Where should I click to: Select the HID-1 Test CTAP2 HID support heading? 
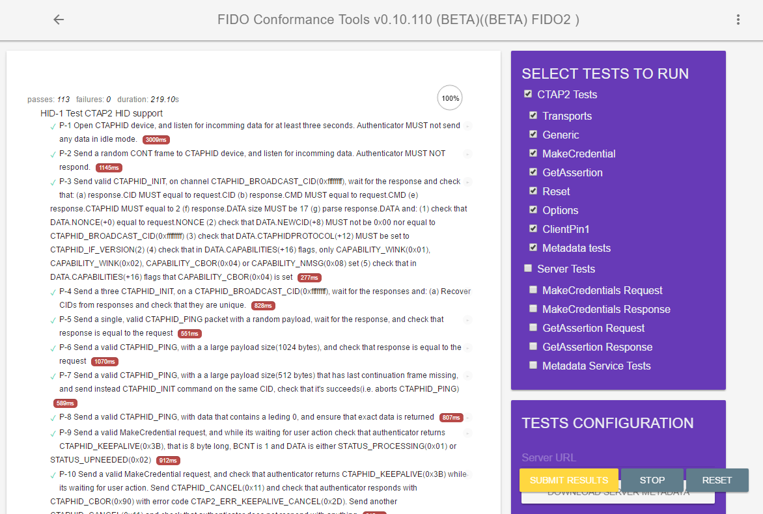pos(102,113)
